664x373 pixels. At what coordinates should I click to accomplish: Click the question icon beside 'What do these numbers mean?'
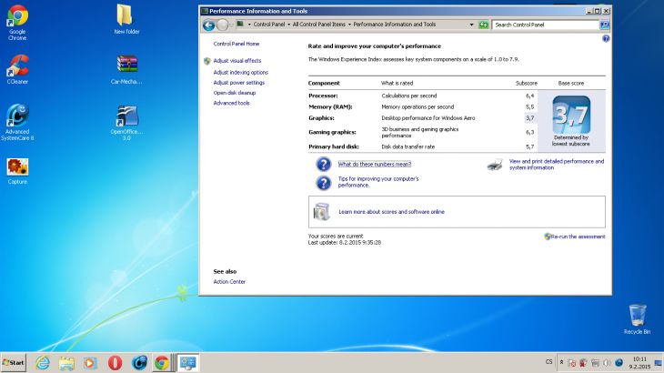324,164
